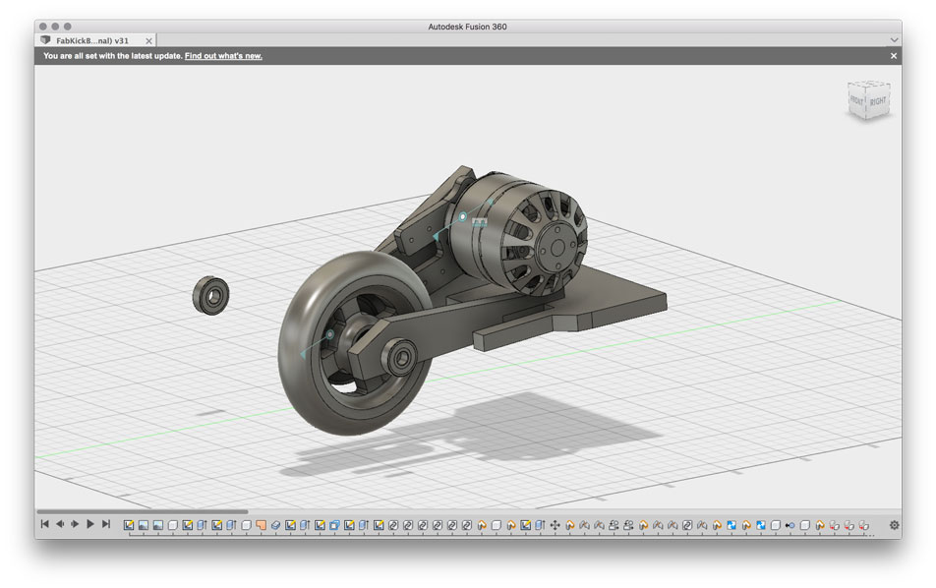Image resolution: width=936 pixels, height=588 pixels.
Task: Jump timeline to the beginning
Action: pos(45,524)
